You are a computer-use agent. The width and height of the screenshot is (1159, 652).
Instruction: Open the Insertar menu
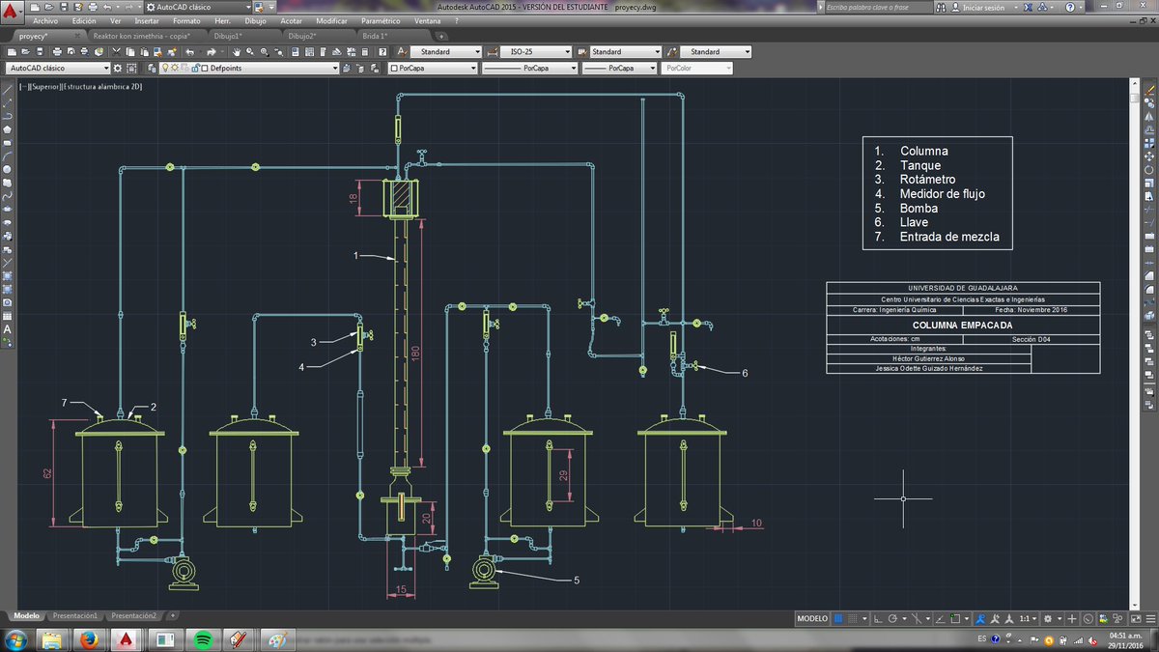147,21
